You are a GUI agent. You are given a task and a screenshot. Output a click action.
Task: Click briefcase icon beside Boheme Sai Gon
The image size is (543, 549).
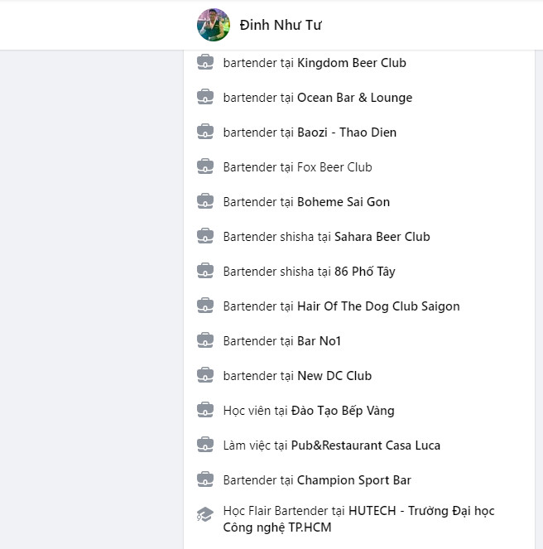click(205, 201)
